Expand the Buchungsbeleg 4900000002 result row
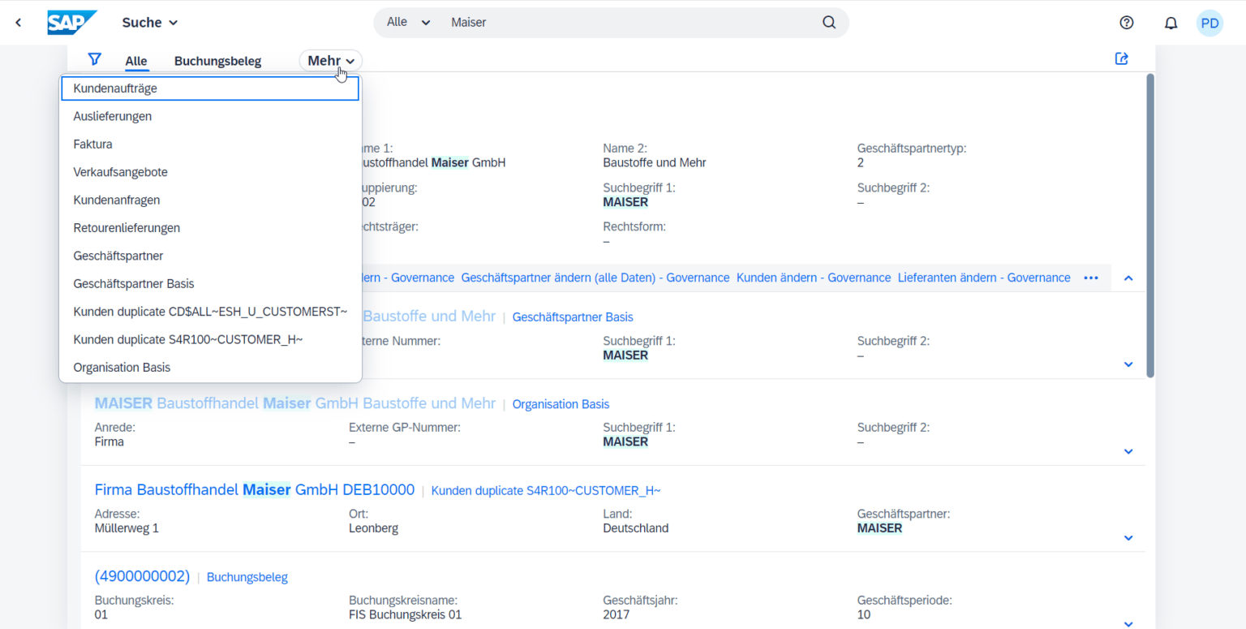 click(x=1128, y=623)
